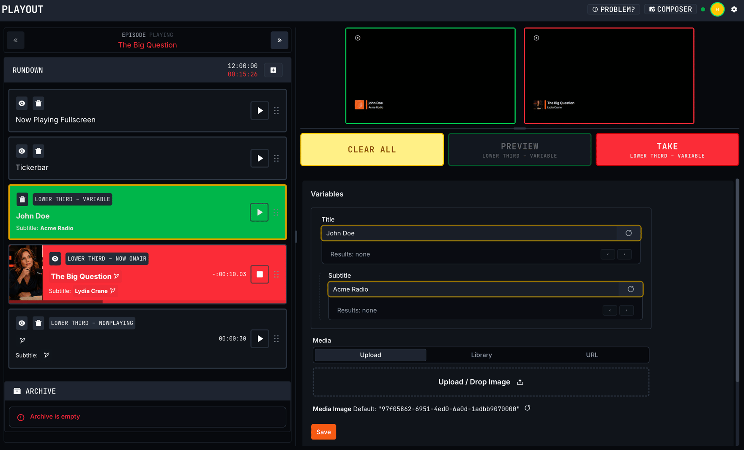The image size is (744, 450).
Task: Grab drag handle of Now Playing Fullscreen row
Action: pos(276,111)
